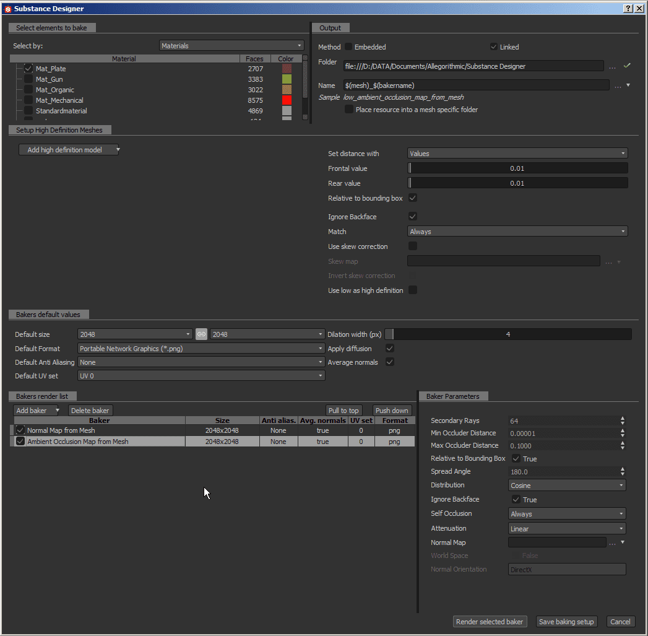Toggle Apply diffusion checkbox

point(389,348)
